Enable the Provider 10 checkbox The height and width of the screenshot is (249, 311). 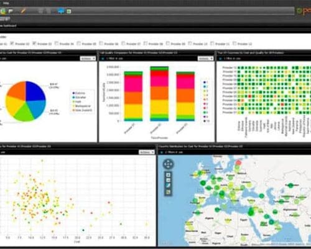pos(190,44)
